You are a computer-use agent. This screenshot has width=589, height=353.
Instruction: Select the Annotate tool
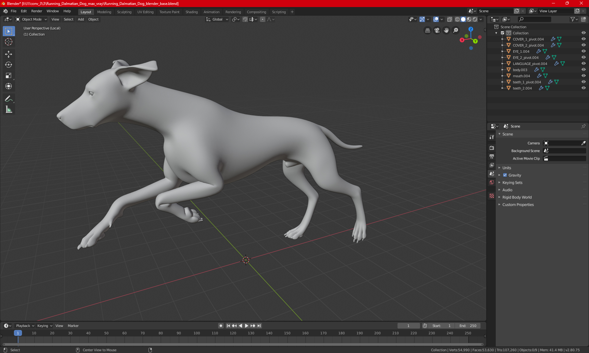pos(9,99)
